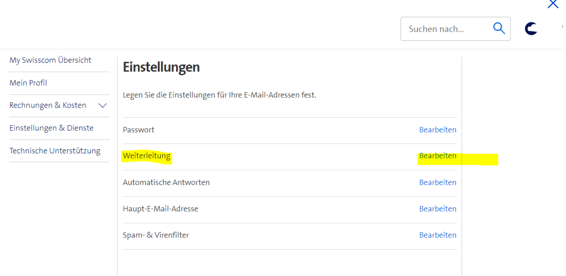Open Einstellungen & Dienste section
The image size is (566, 276).
click(x=52, y=128)
